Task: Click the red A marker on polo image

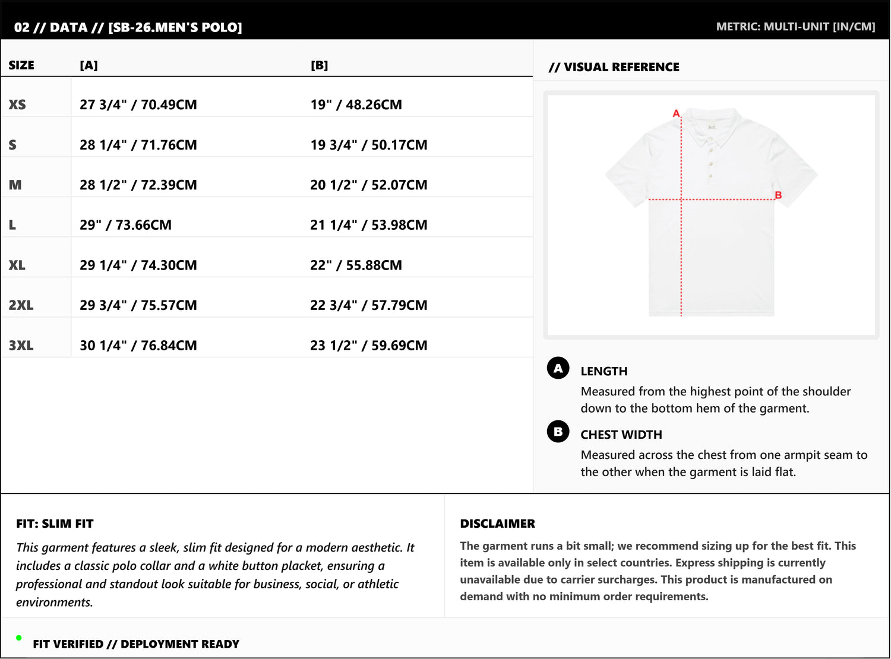Action: 676,113
